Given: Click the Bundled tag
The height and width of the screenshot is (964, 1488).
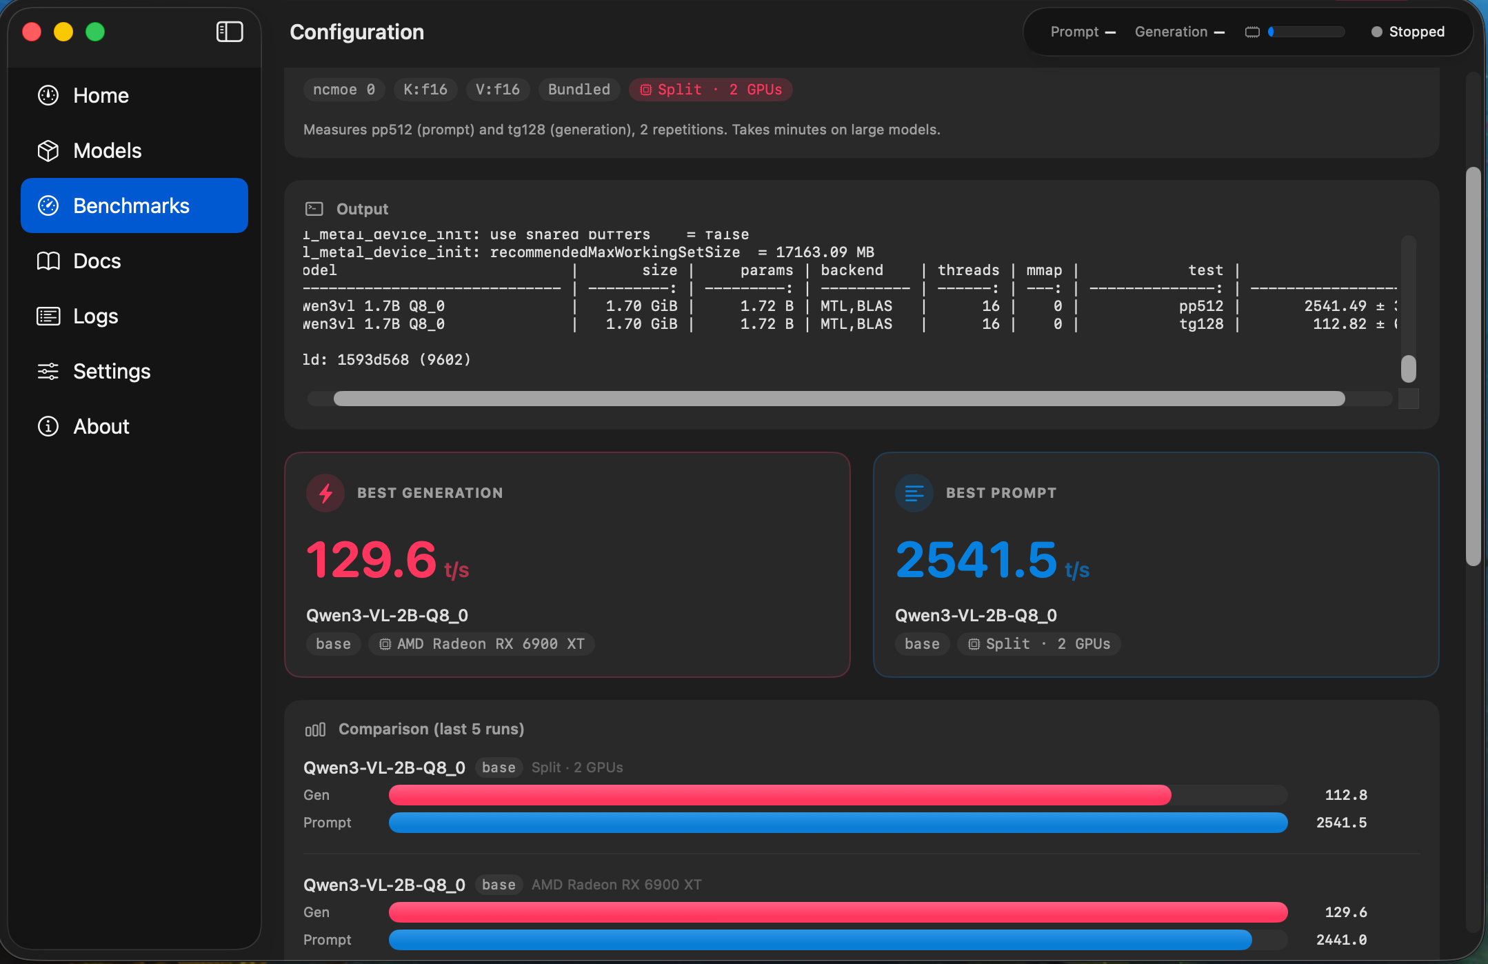Looking at the screenshot, I should click(579, 90).
